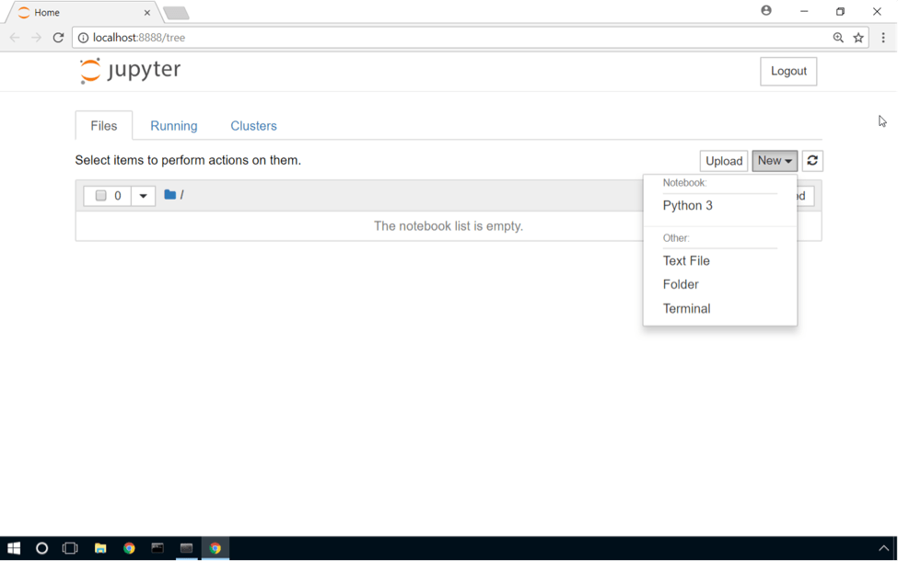
Task: Bookmark this page with the star
Action: (x=857, y=38)
